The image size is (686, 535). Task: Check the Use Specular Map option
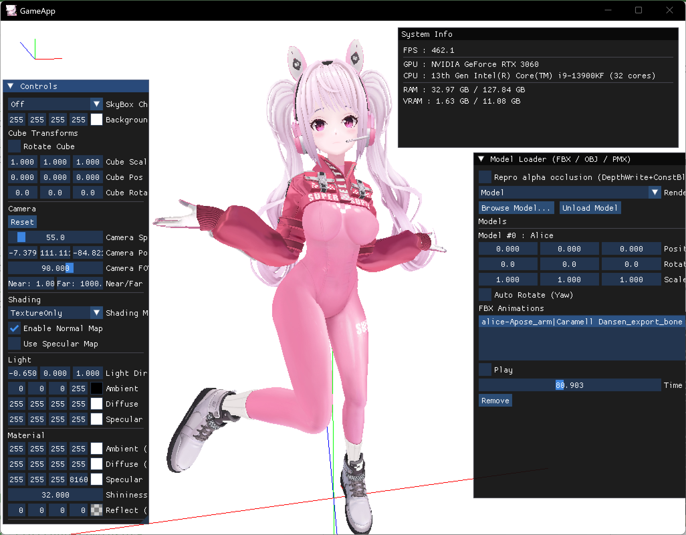coord(14,344)
